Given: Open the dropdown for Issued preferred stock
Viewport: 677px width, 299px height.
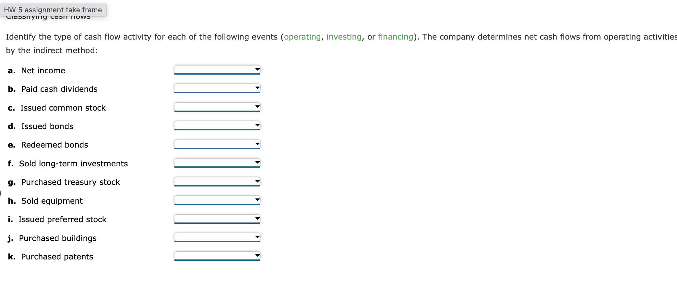Looking at the screenshot, I should coord(217,218).
